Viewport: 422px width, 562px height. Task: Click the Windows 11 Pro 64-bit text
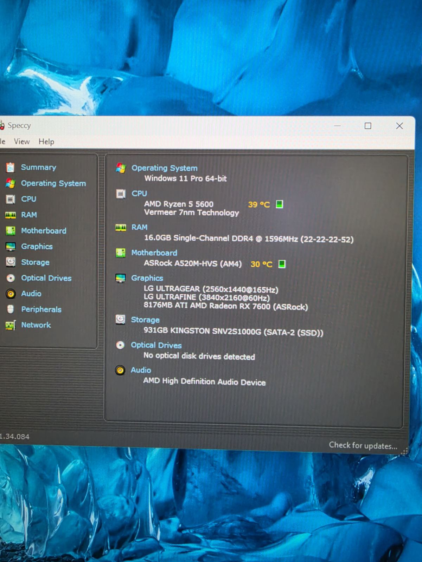pos(185,178)
